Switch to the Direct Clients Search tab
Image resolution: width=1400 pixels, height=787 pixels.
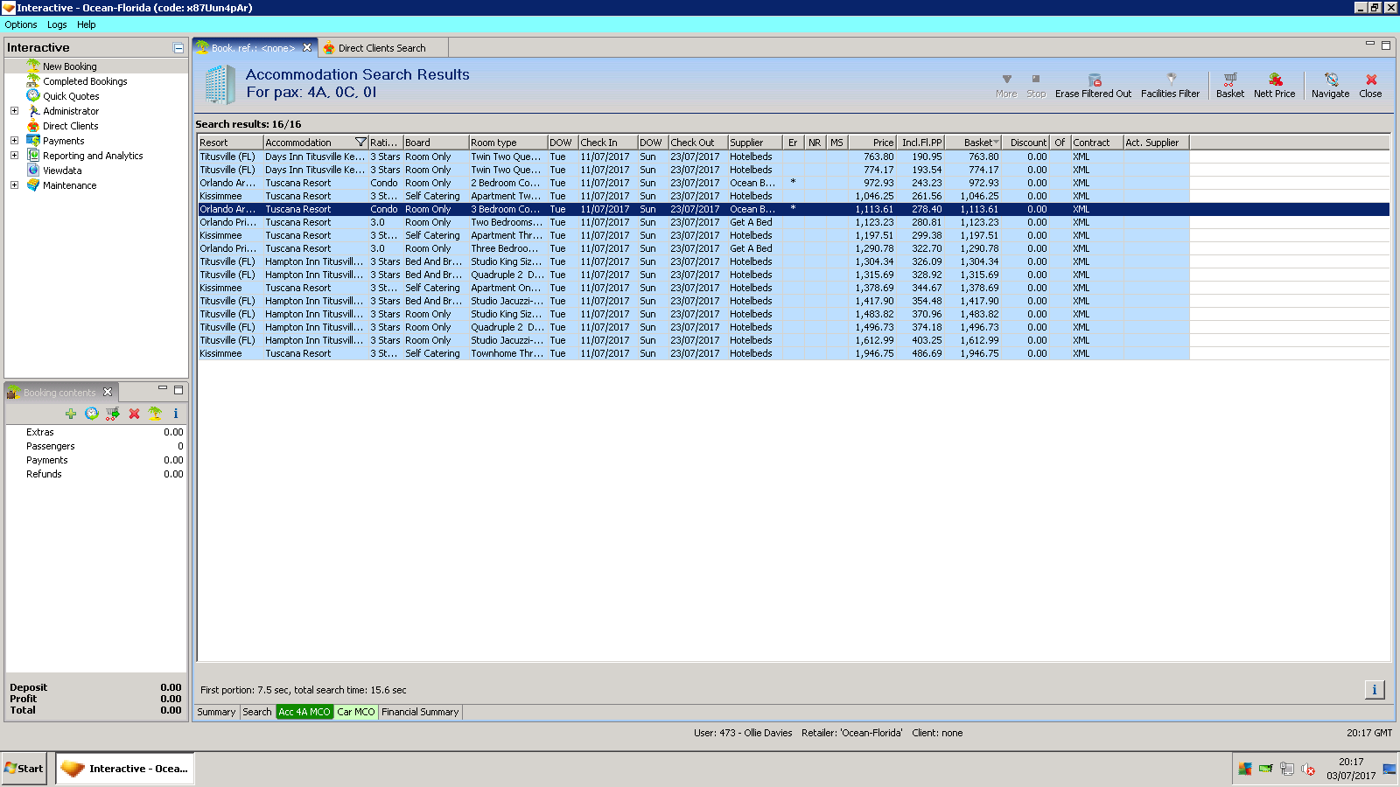click(x=381, y=48)
